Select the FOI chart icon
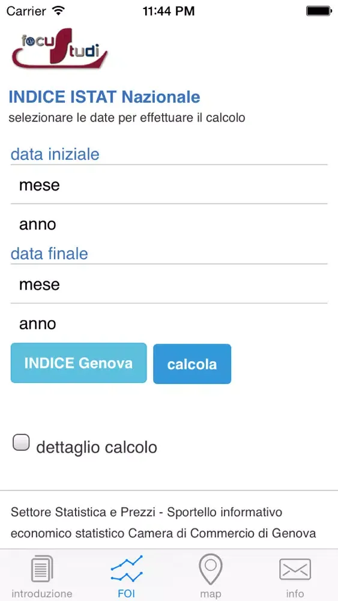The width and height of the screenshot is (338, 601). [127, 569]
